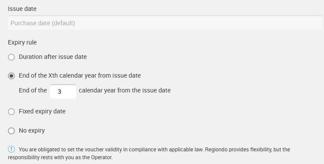324x164 pixels.
Task: Select the End of Xth calendar year radio
Action: point(11,76)
